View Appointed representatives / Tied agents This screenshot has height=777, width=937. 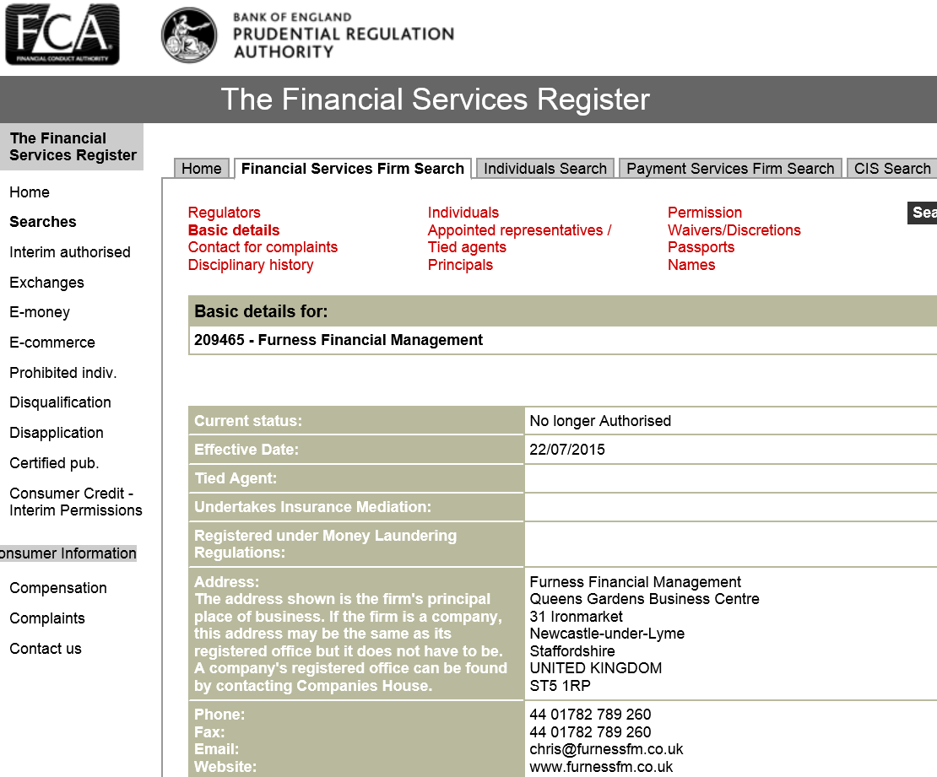click(x=519, y=239)
